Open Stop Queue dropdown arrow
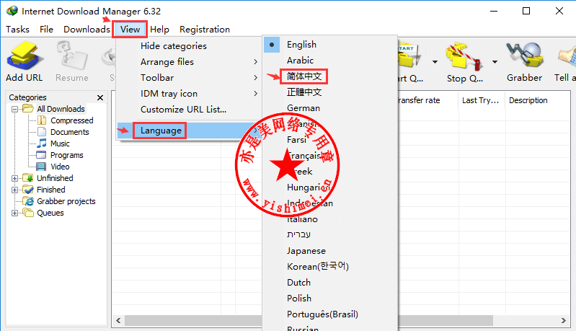This screenshot has height=331, width=576. pyautogui.click(x=495, y=62)
